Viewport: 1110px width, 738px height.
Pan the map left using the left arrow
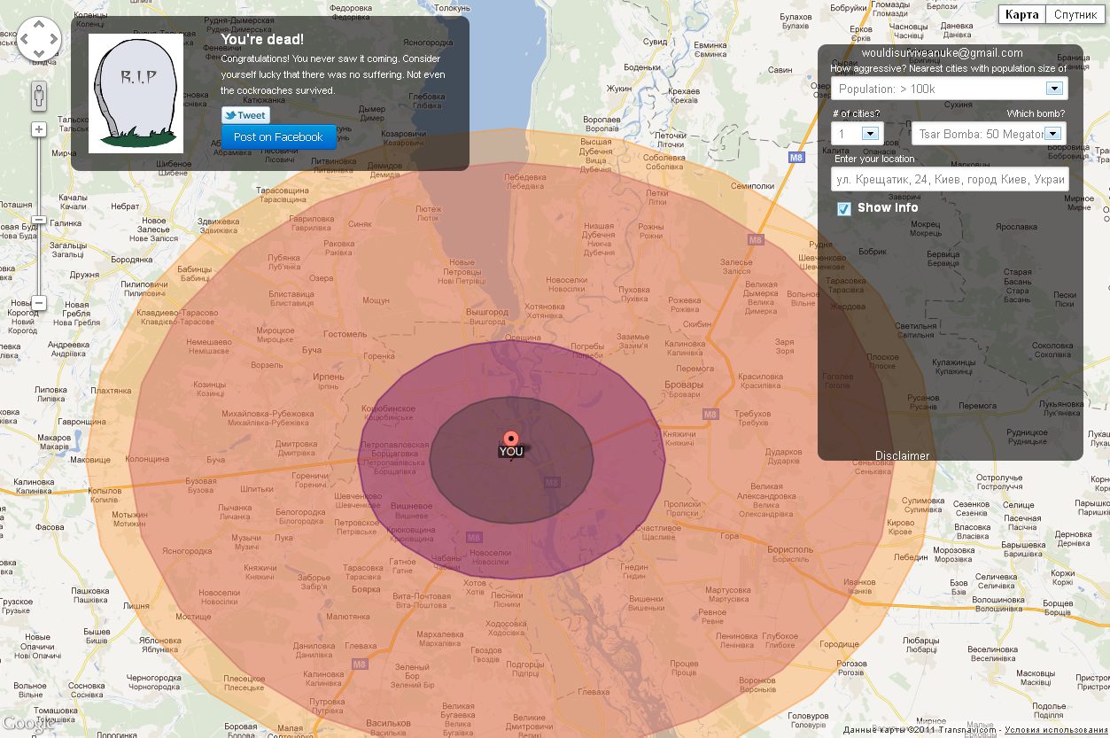pos(25,40)
